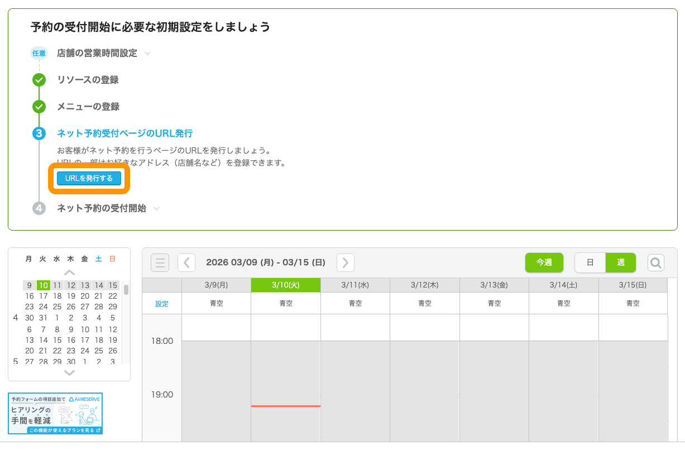Select ネット予約受付ページのURL発行 step
This screenshot has width=685, height=450.
[124, 133]
